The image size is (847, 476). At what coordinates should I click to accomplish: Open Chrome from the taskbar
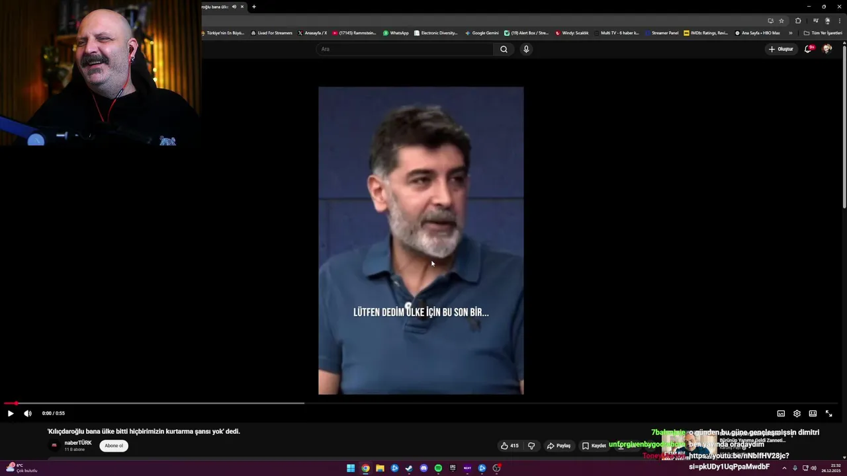coord(365,468)
